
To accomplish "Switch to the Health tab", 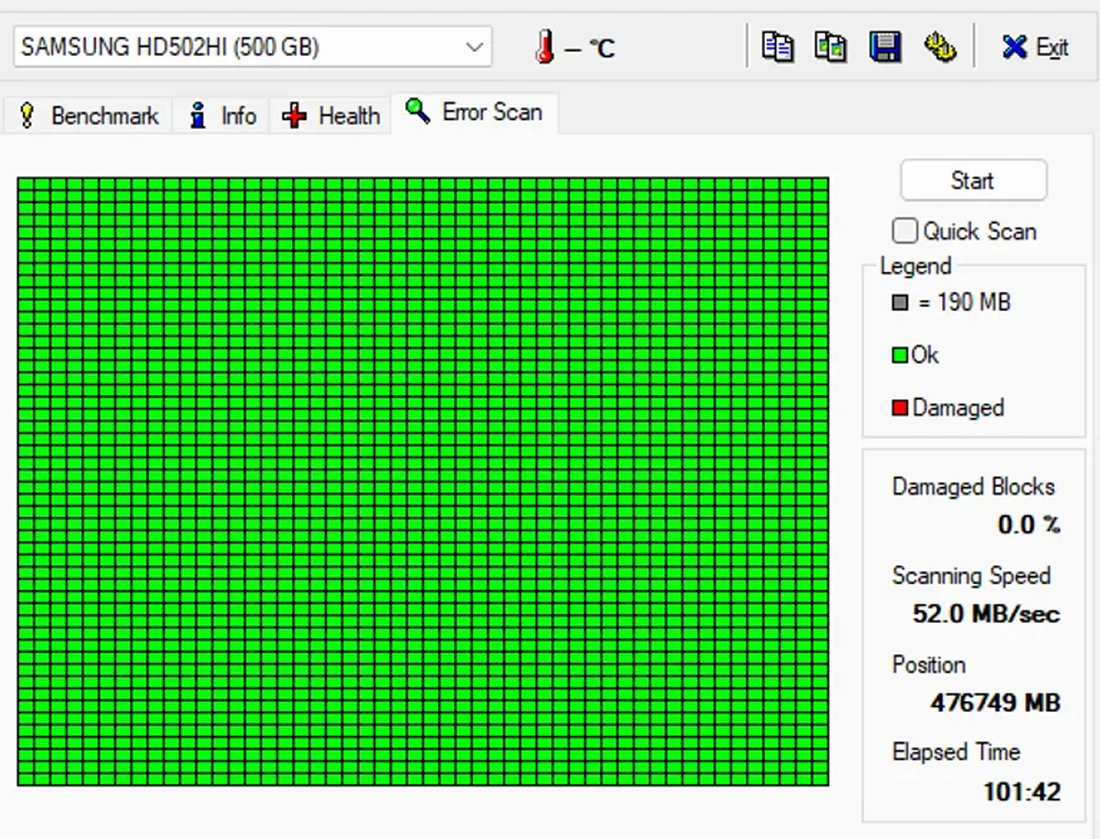I will click(331, 116).
